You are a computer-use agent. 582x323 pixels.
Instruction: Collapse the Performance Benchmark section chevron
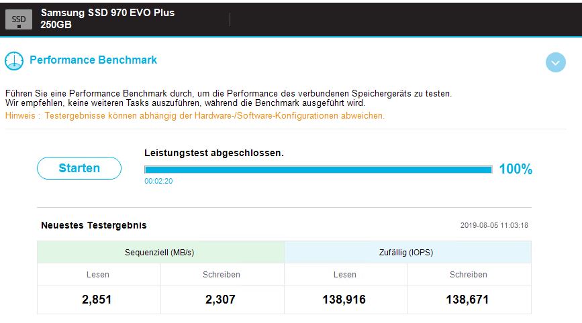[555, 62]
